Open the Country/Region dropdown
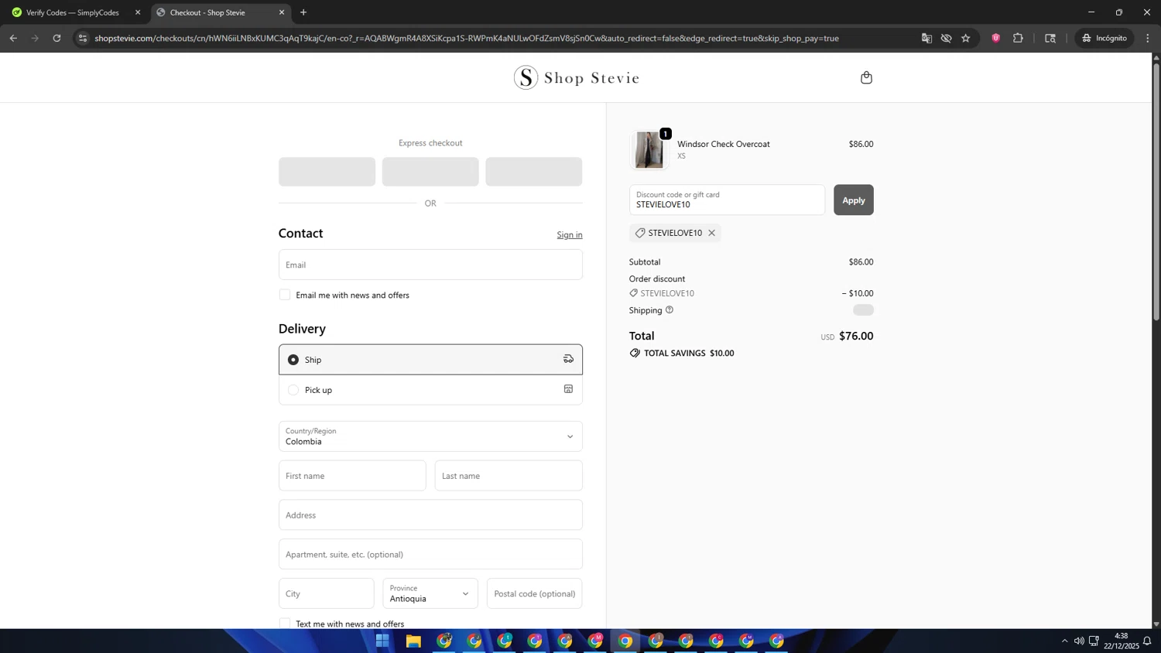This screenshot has width=1161, height=653. pyautogui.click(x=430, y=436)
